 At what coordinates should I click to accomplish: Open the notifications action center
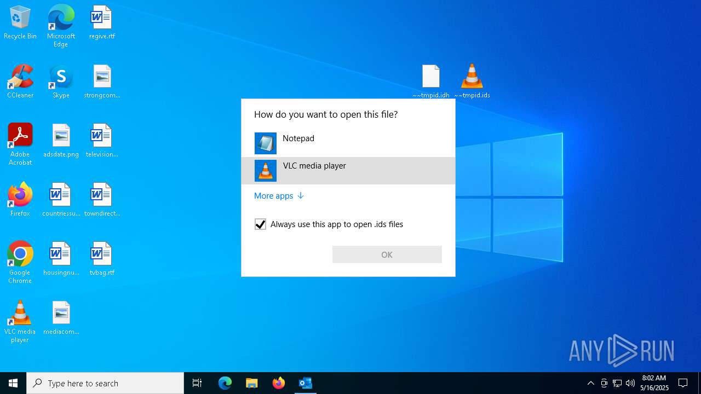683,383
